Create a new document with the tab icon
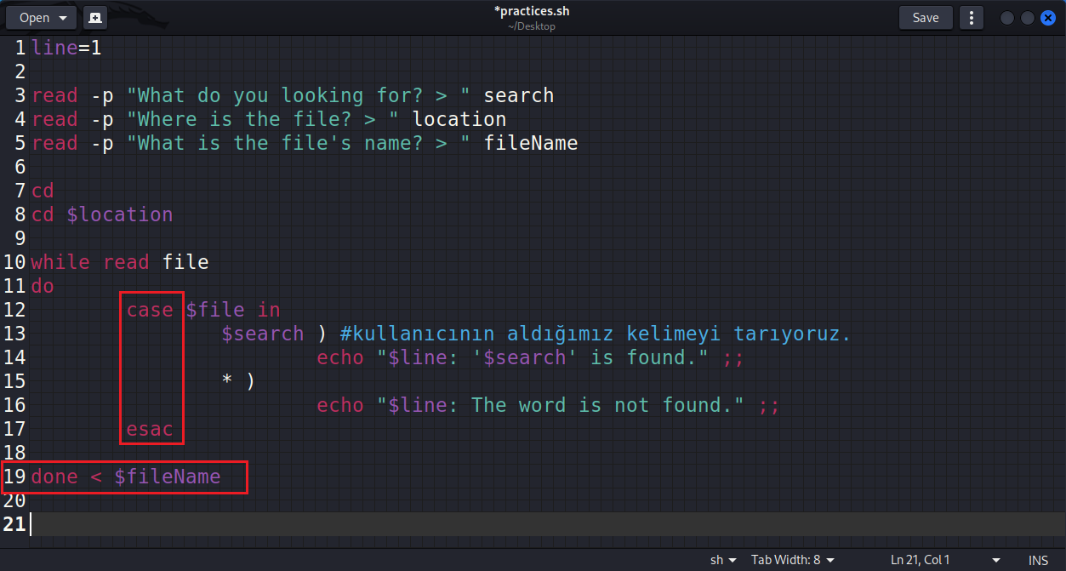The width and height of the screenshot is (1066, 571). point(94,18)
